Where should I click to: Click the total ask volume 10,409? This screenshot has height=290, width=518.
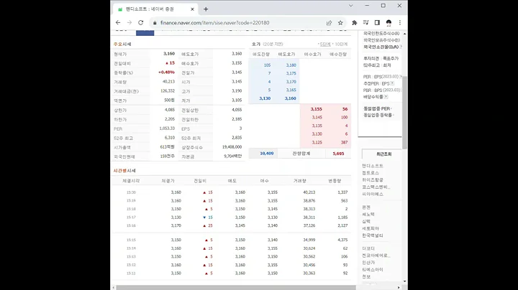click(x=267, y=153)
